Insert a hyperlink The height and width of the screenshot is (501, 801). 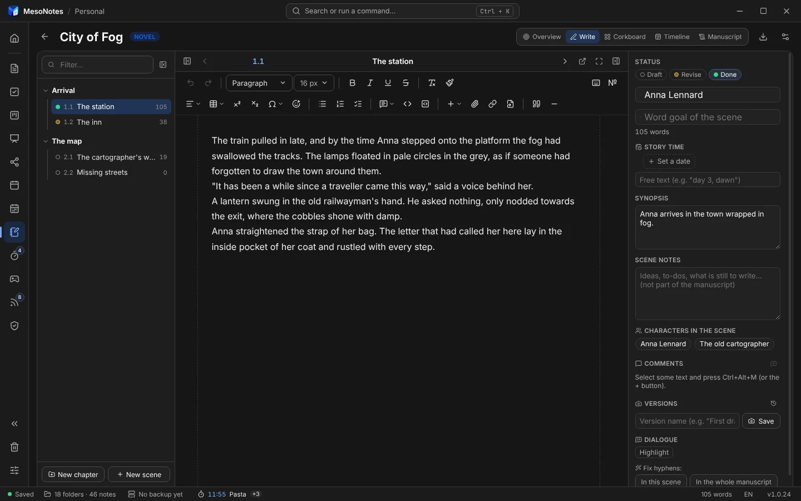click(x=493, y=104)
